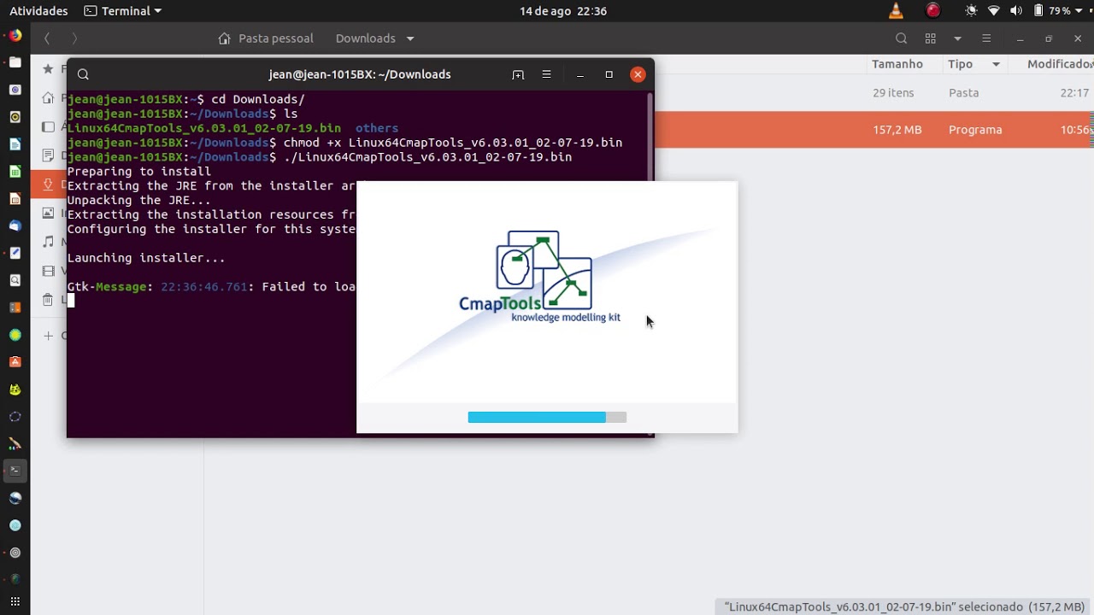Viewport: 1094px width, 615px height.
Task: Open the clock showing 14 de ago 22:36
Action: [x=562, y=11]
